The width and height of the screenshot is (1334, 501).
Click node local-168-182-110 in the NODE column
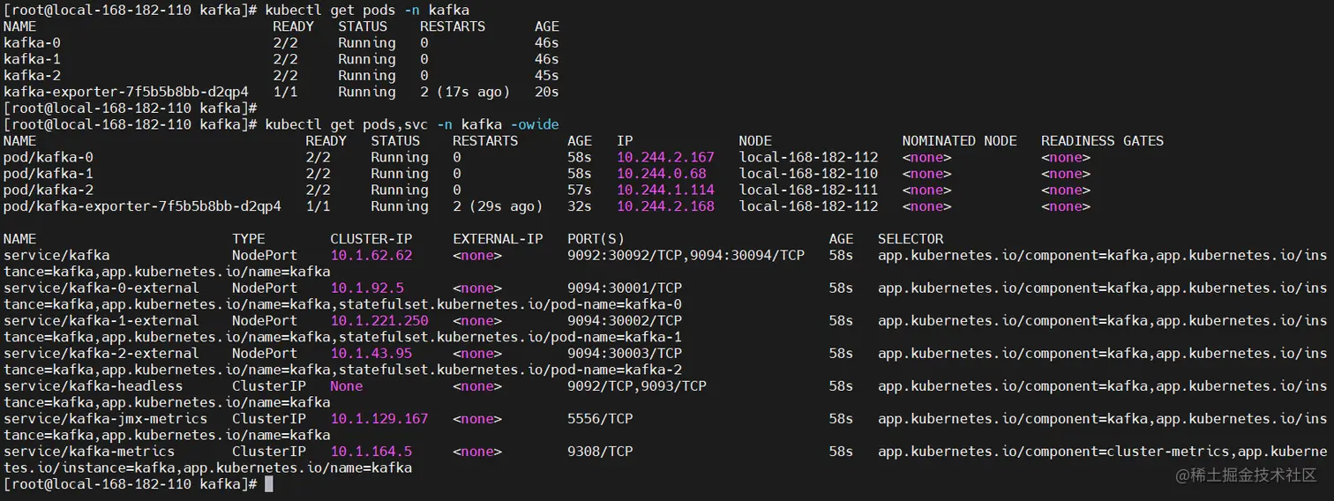coord(809,174)
